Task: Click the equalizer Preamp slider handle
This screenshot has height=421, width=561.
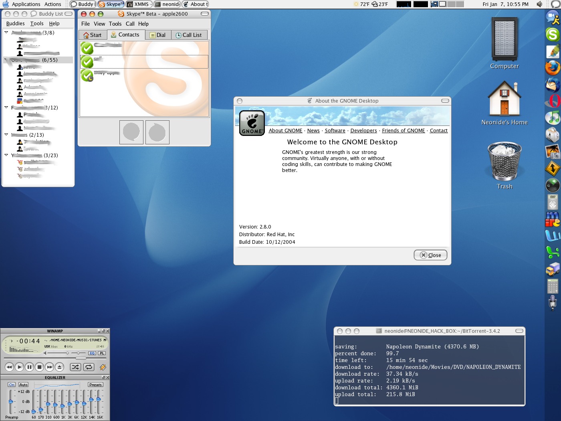Action: coord(11,401)
